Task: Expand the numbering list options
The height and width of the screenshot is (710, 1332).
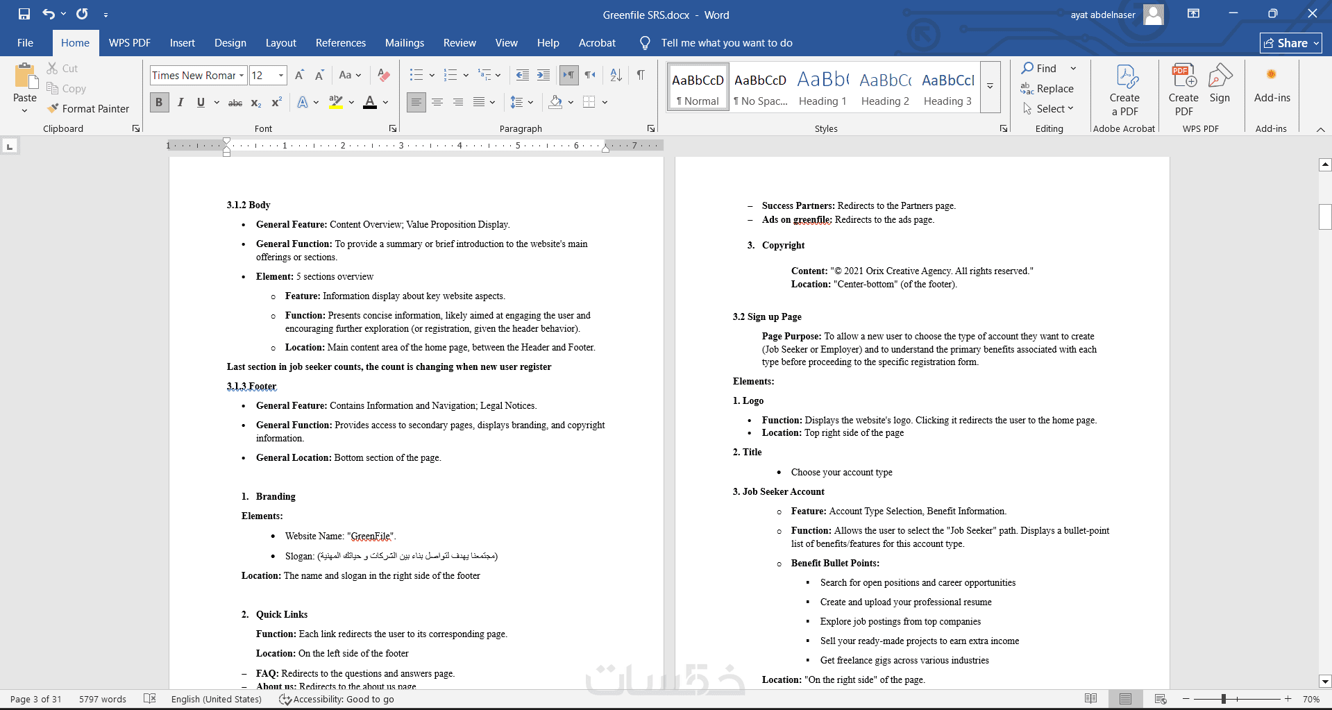Action: point(466,75)
